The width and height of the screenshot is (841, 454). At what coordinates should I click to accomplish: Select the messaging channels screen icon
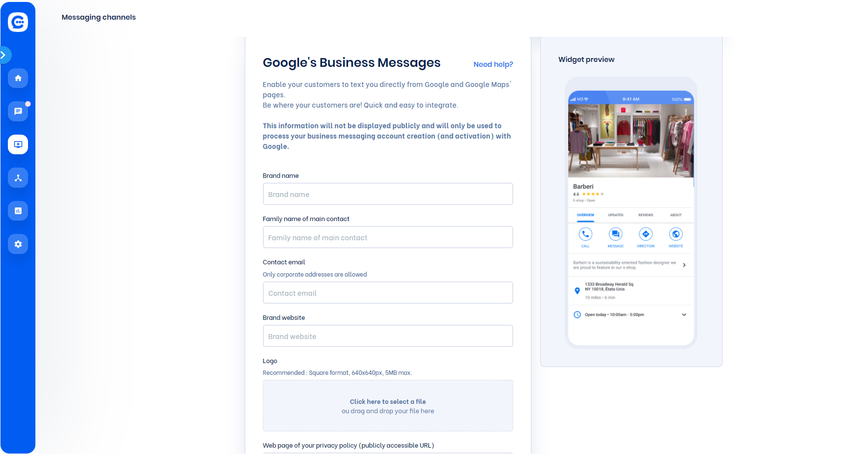coord(18,144)
